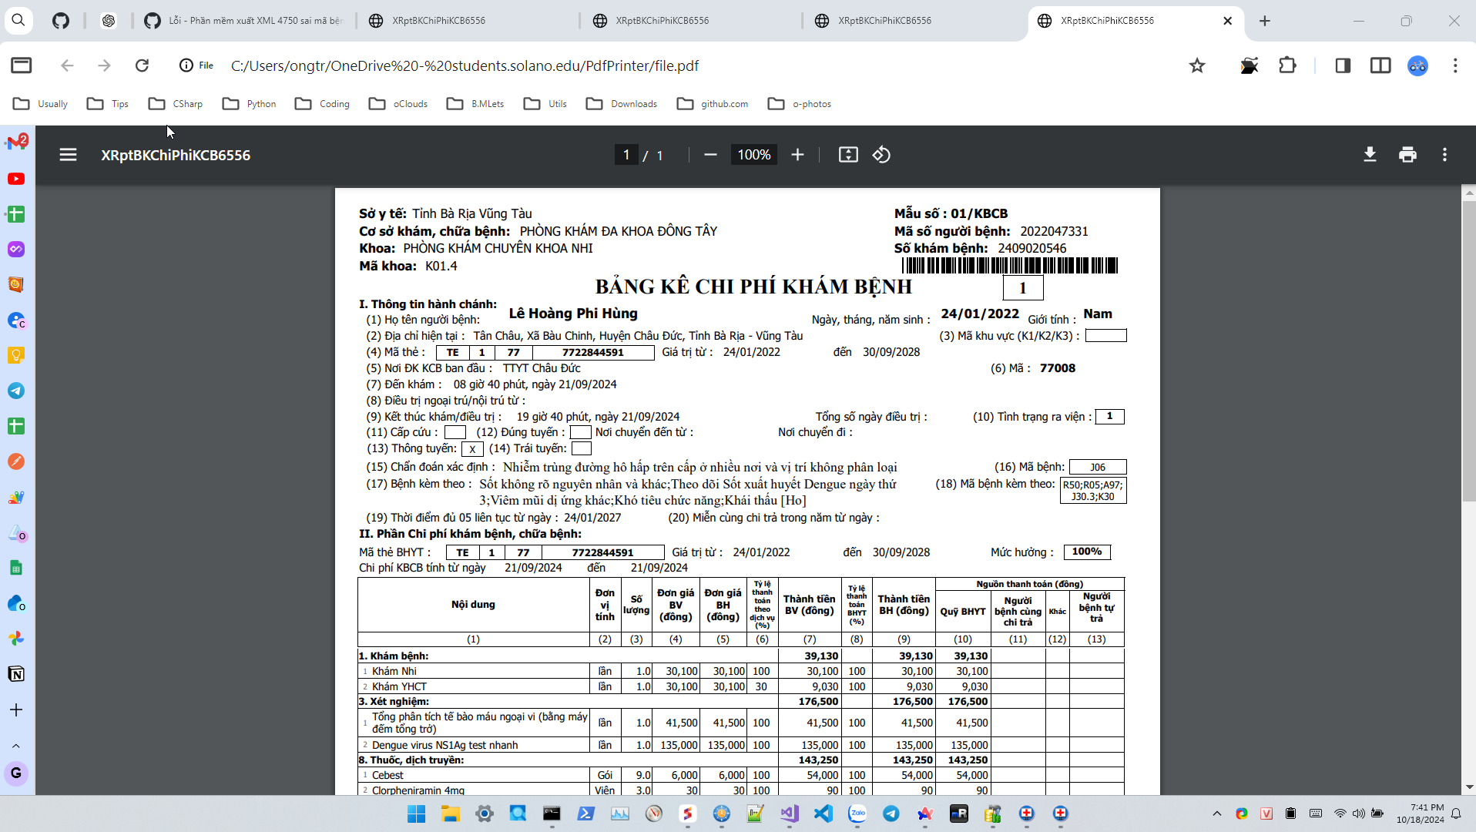Switch to the pinned ChatGPT tab
Viewport: 1476px width, 832px height.
[x=109, y=21]
